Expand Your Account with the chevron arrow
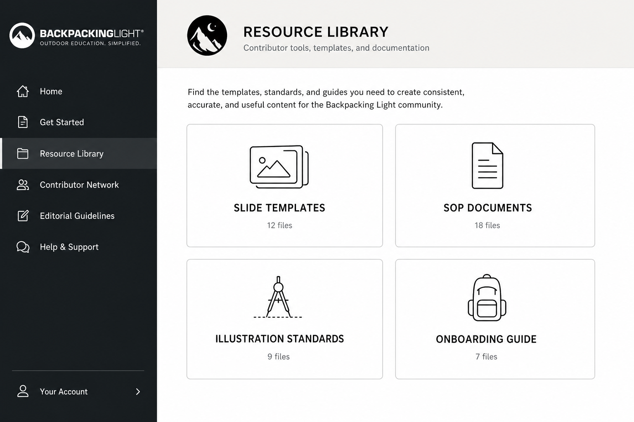Image resolution: width=634 pixels, height=422 pixels. pyautogui.click(x=138, y=392)
